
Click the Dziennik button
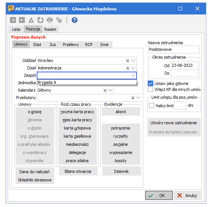click(x=121, y=171)
